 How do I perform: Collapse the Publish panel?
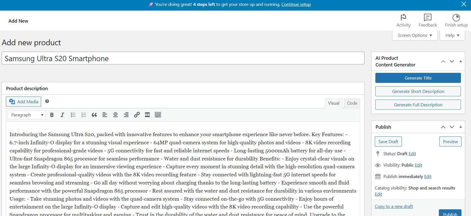click(x=460, y=127)
